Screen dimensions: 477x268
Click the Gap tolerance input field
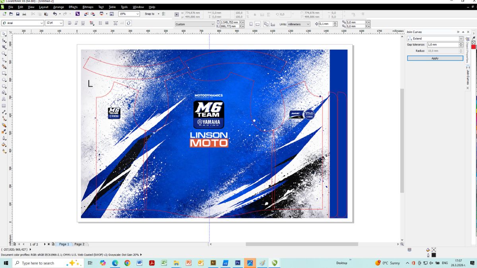pos(443,44)
